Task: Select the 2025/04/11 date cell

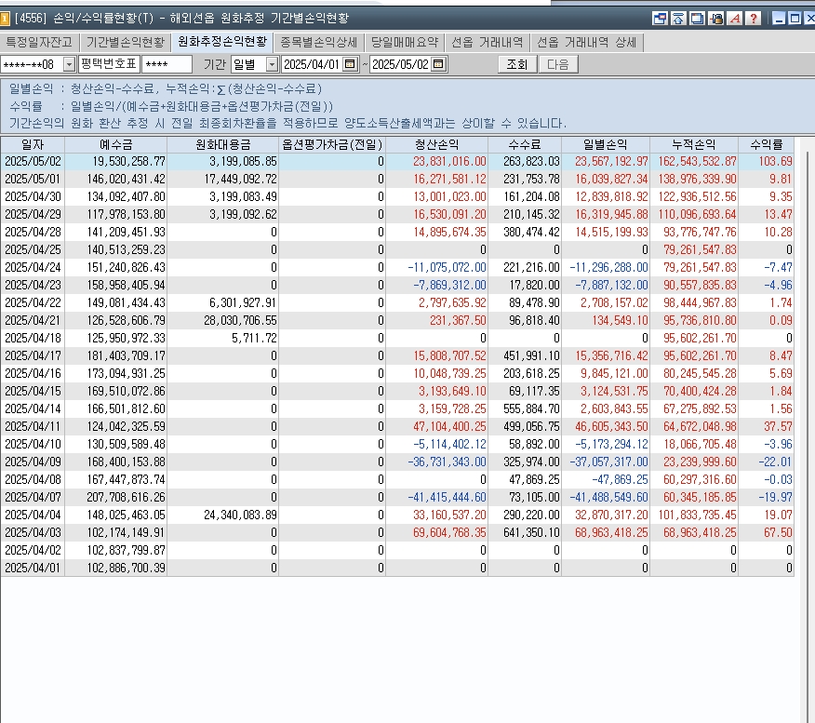Action: pyautogui.click(x=33, y=427)
